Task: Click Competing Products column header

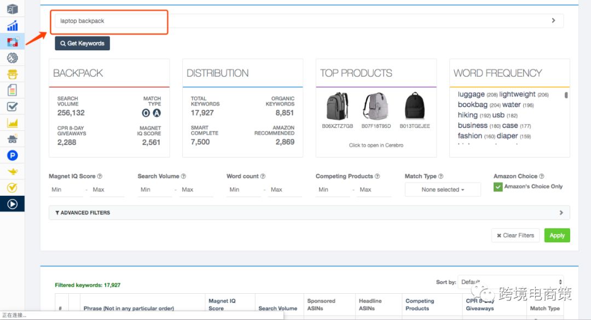Action: [x=419, y=304]
